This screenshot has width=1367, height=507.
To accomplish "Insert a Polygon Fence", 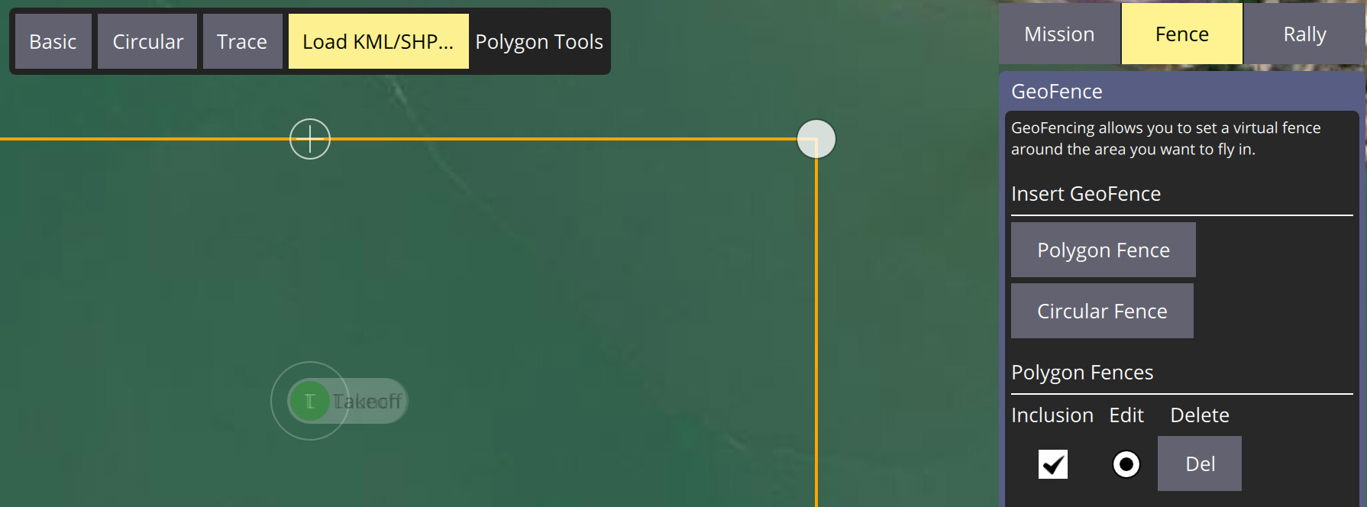I will (1103, 250).
